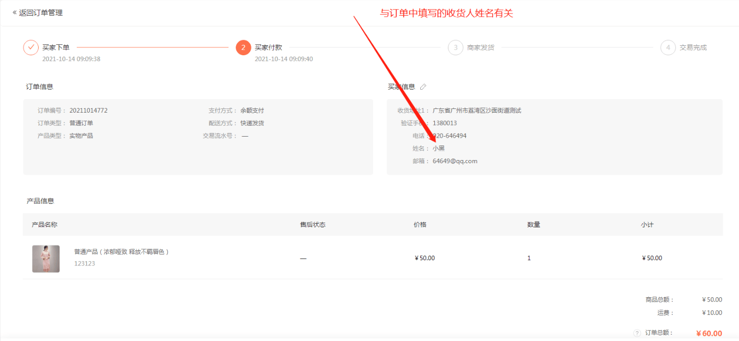Click the double-chevron back icon
Image resolution: width=739 pixels, height=341 pixels.
coord(15,12)
